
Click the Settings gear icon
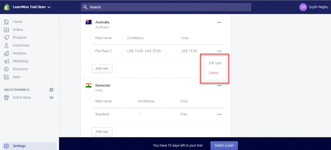(6, 146)
